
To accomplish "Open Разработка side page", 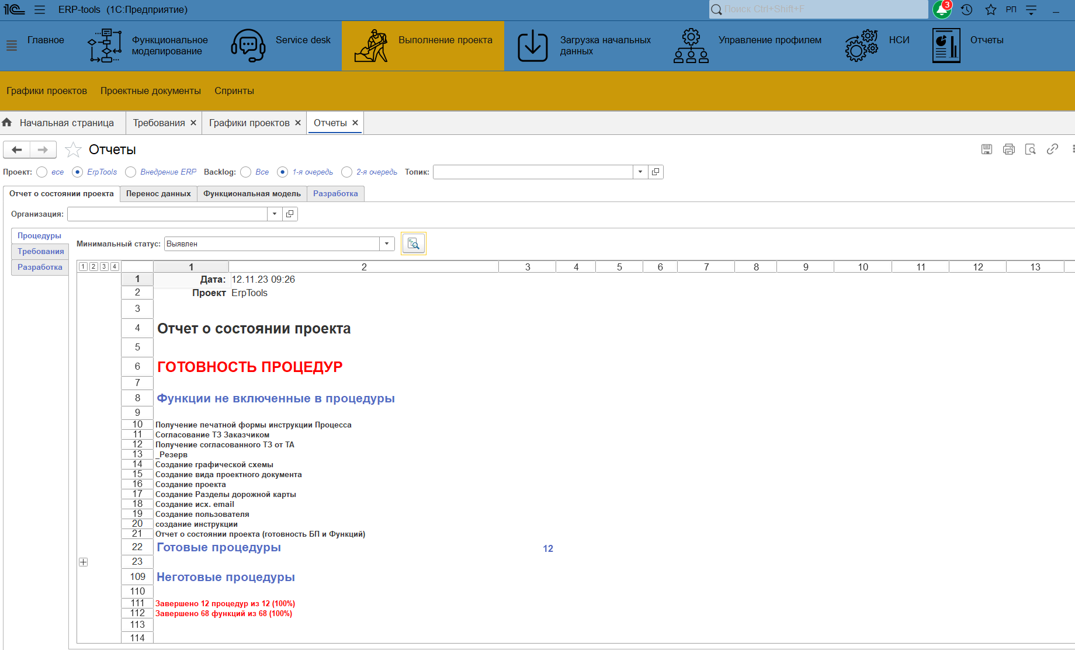I will tap(40, 267).
